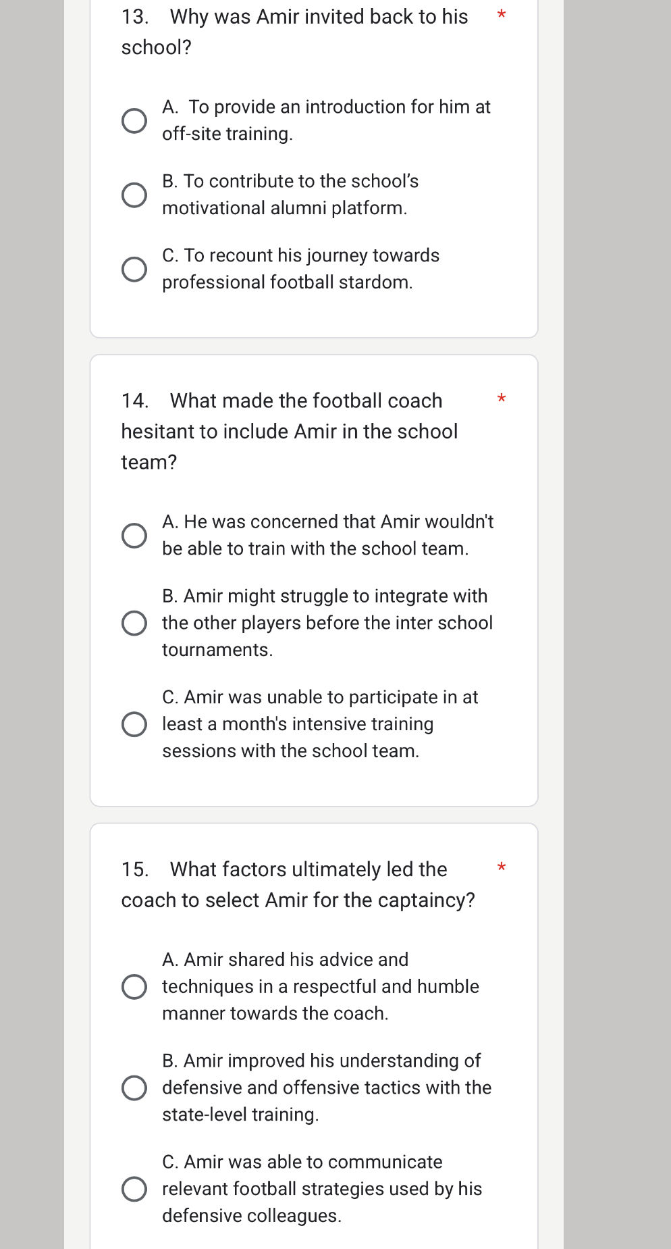
Task: Choose radio circle beside 'Amir might struggle to integrate'
Action: (134, 623)
